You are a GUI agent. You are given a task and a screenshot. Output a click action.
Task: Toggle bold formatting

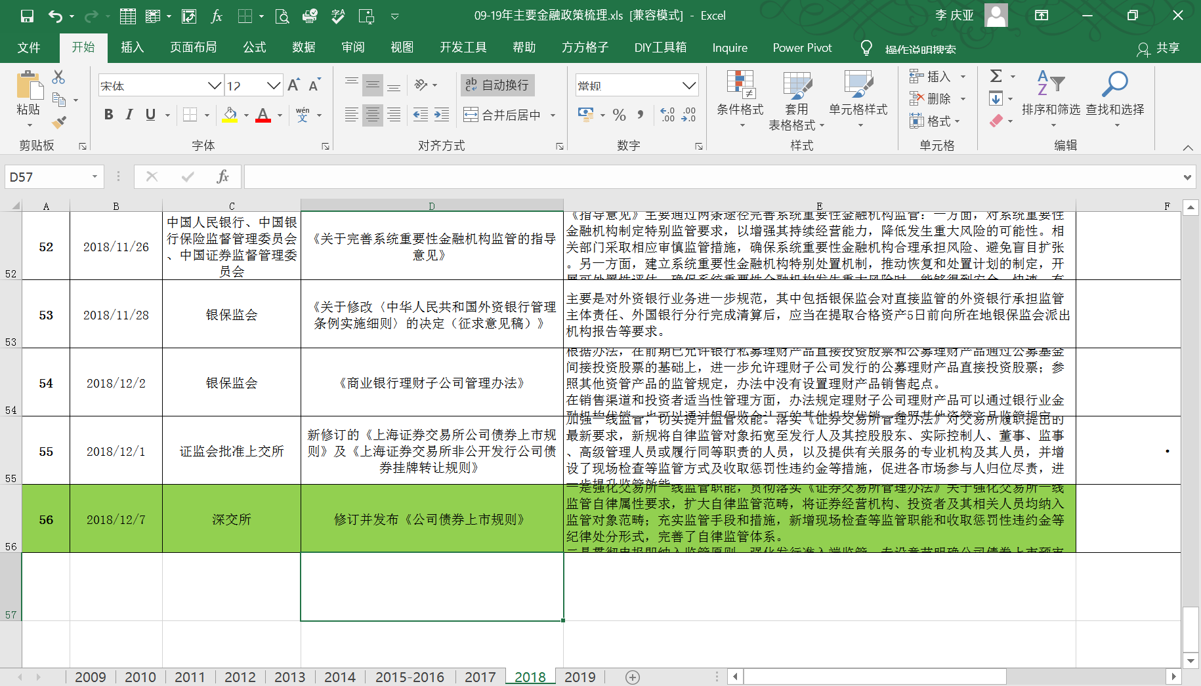coord(109,115)
